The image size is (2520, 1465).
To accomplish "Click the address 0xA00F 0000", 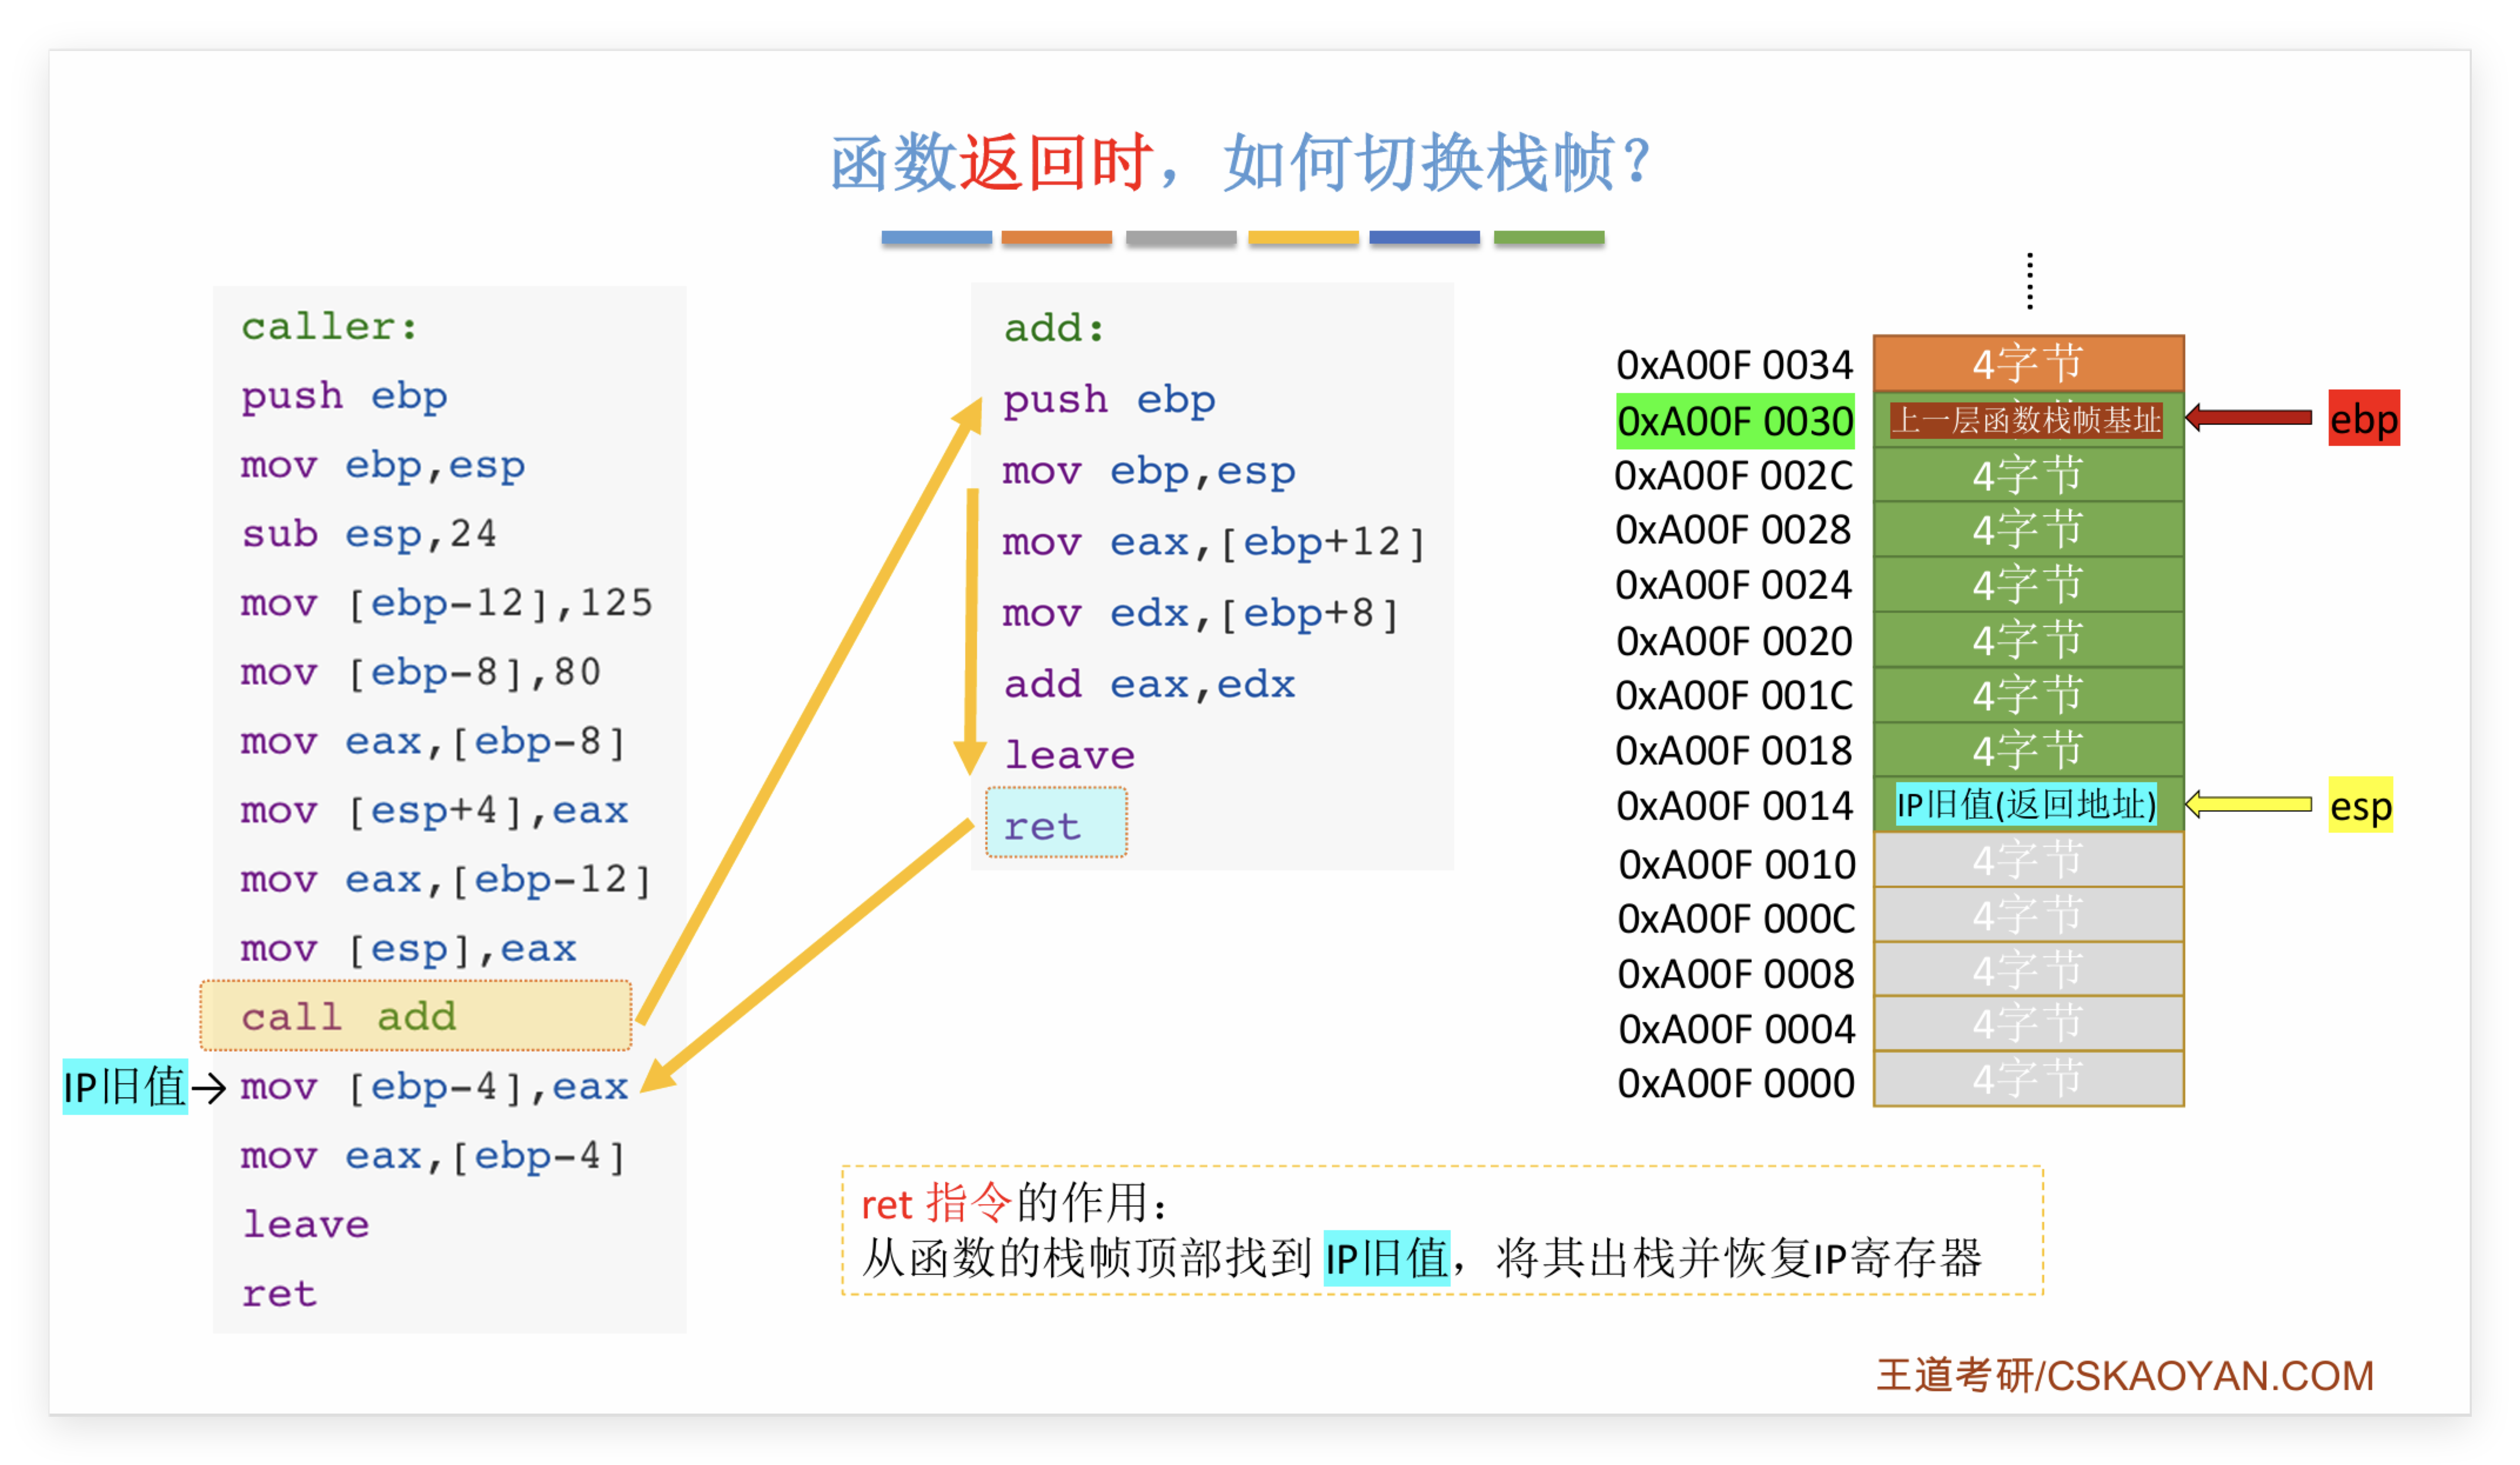I will point(1737,1084).
